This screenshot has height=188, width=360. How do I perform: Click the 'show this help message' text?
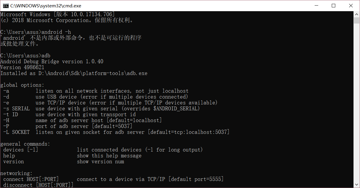[109, 156]
